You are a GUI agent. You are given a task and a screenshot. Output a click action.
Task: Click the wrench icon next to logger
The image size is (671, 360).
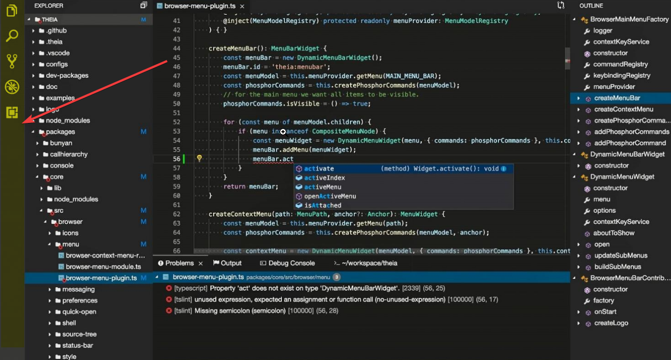tap(587, 31)
